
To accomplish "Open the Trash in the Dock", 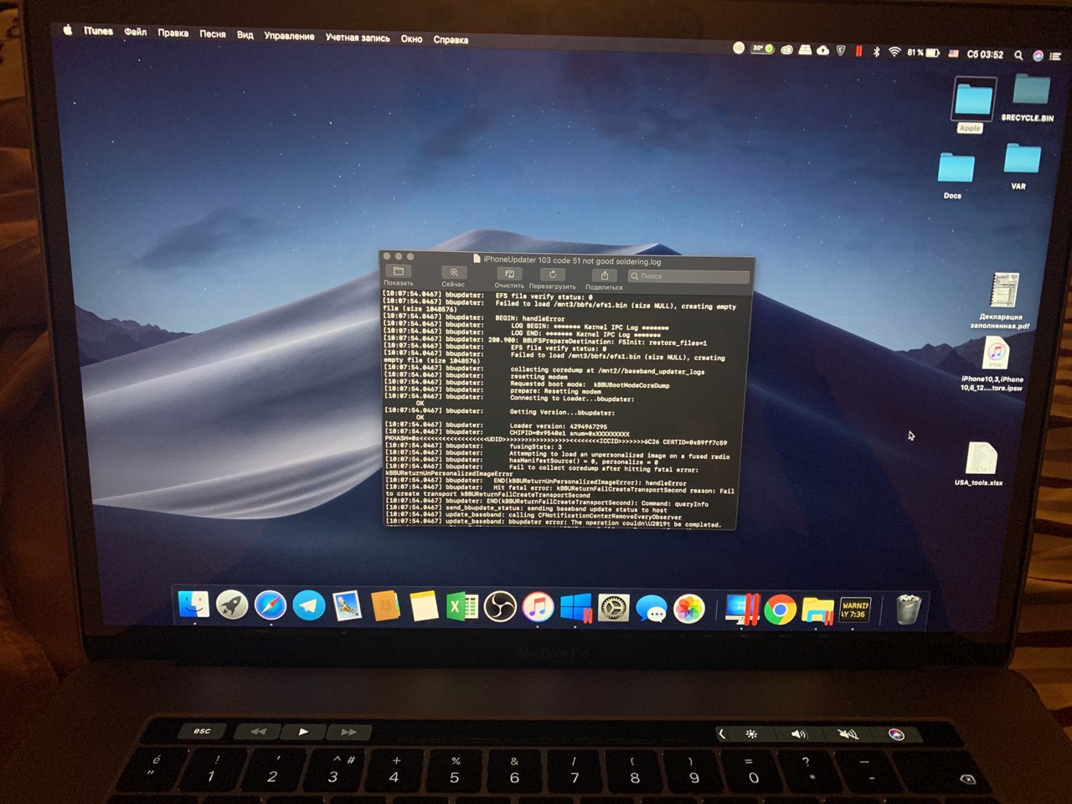I will tap(908, 609).
